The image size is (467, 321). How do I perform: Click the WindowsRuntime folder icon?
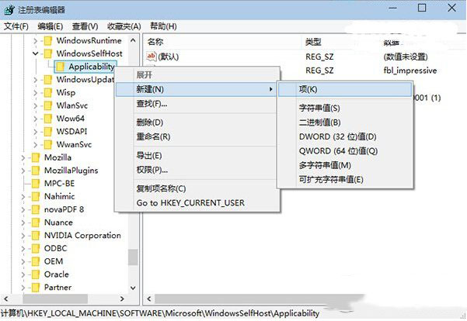click(x=47, y=40)
